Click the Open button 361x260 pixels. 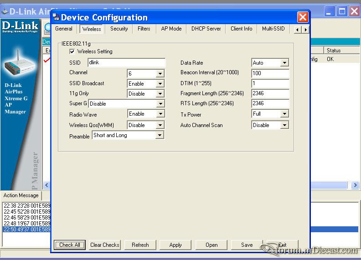[x=211, y=245]
